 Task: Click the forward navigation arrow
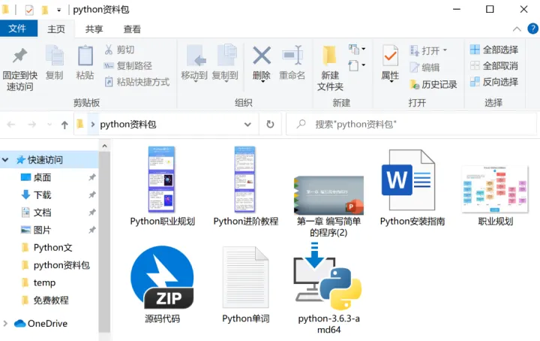31,124
